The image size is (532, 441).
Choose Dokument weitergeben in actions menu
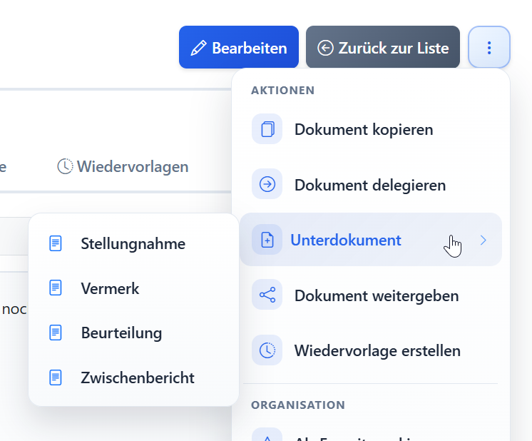pos(376,295)
